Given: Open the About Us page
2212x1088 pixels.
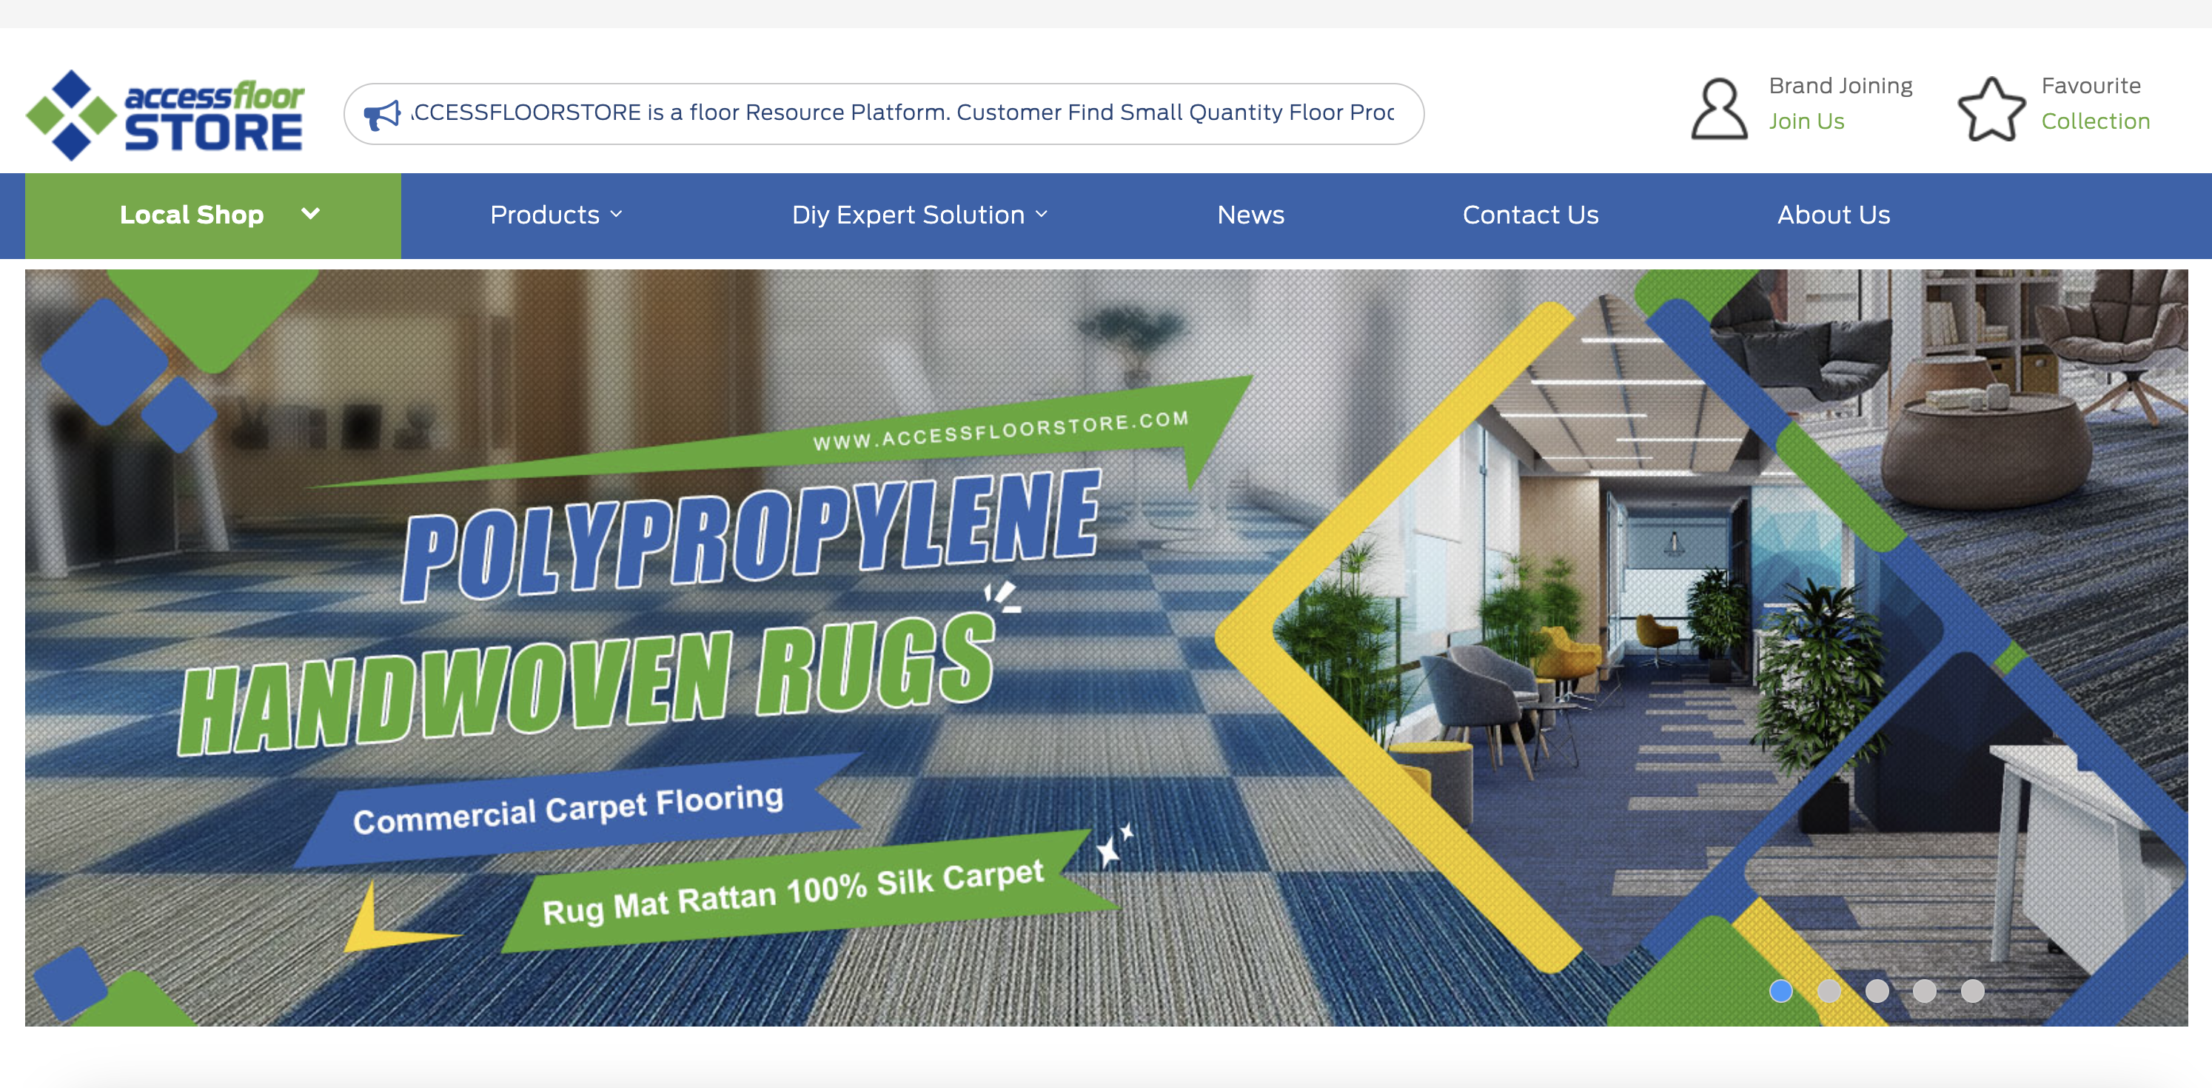Looking at the screenshot, I should pyautogui.click(x=1833, y=215).
